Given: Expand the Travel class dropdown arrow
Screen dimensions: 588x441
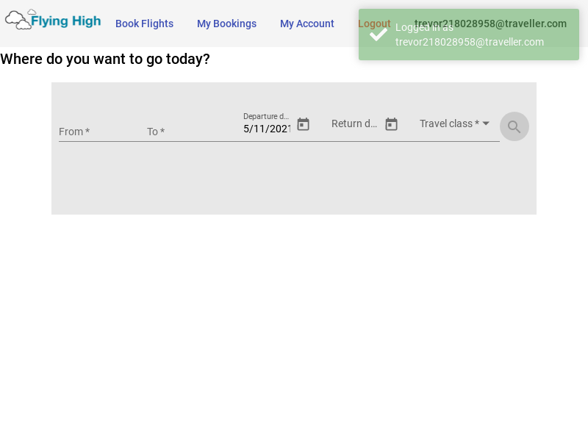Looking at the screenshot, I should tap(486, 123).
